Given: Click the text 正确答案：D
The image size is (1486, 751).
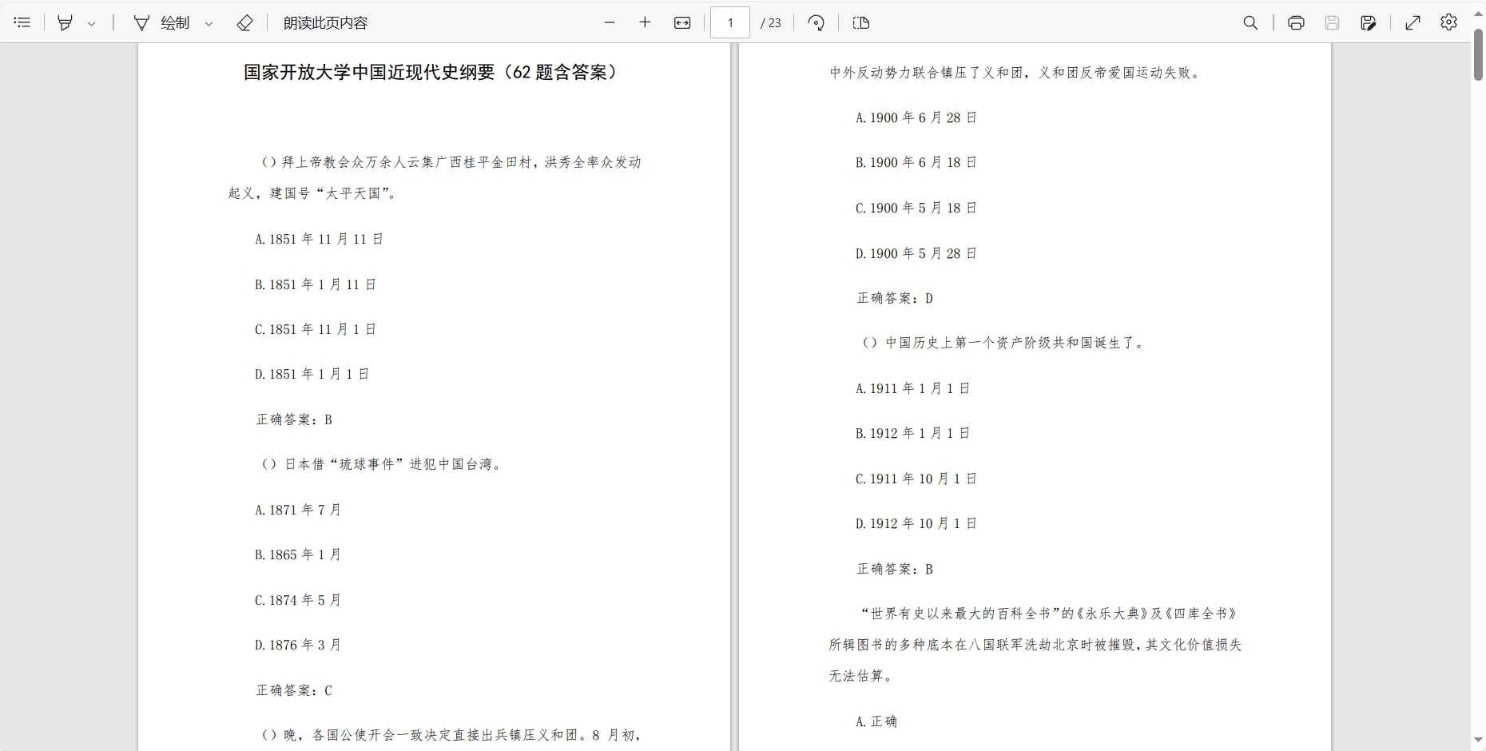Looking at the screenshot, I should pos(895,298).
